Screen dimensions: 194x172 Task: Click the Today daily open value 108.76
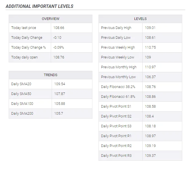59,57
